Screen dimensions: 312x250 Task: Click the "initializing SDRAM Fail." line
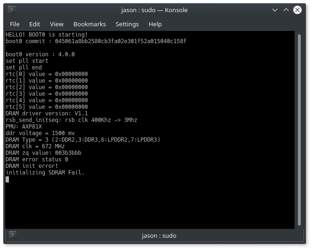[45, 173]
